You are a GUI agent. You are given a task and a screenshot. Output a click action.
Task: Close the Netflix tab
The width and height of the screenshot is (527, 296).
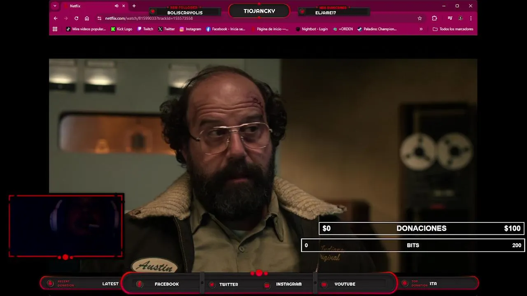click(124, 6)
